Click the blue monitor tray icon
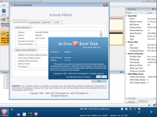 (135, 109)
